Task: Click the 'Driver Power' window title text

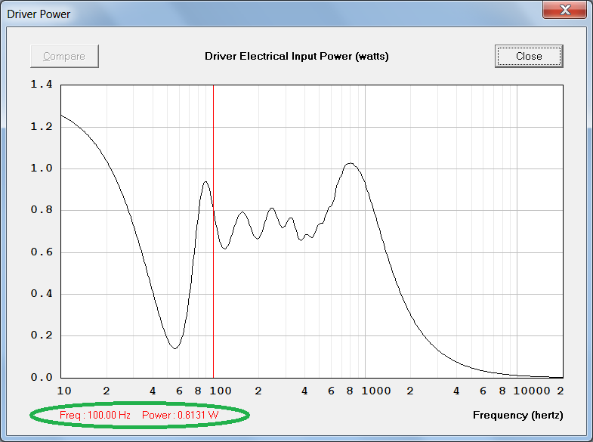Action: [39, 14]
